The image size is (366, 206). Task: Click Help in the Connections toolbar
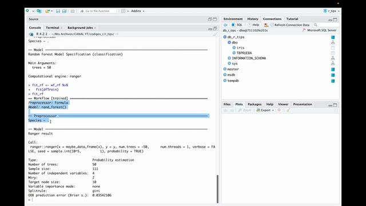[x=253, y=25]
